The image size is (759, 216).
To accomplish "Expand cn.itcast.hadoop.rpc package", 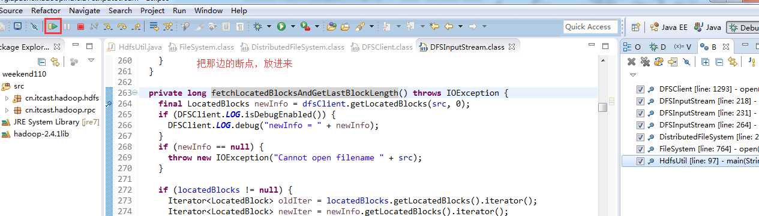I will (x=7, y=110).
